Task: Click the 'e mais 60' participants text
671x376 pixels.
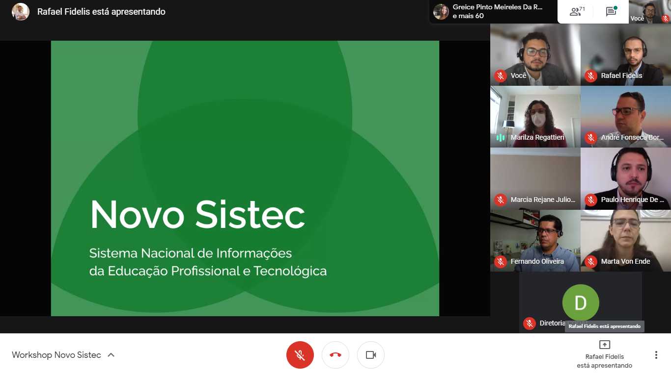Action: pos(468,16)
